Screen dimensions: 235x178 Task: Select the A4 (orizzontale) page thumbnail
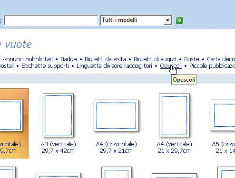tap(116, 115)
